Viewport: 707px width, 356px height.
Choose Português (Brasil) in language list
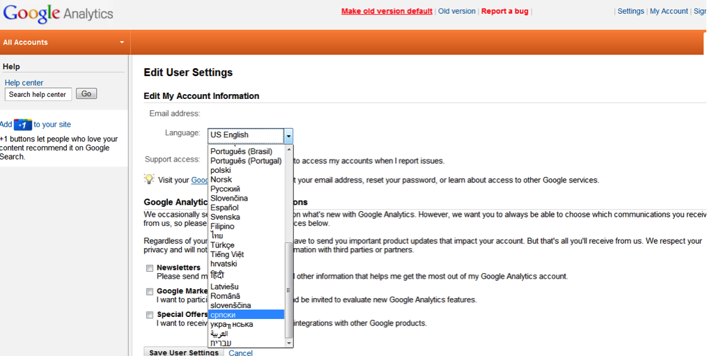(246, 152)
